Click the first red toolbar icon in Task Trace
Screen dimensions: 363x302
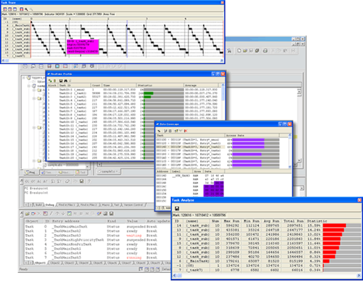5,9
